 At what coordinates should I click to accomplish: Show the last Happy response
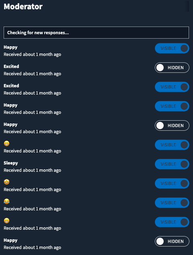pos(172,241)
